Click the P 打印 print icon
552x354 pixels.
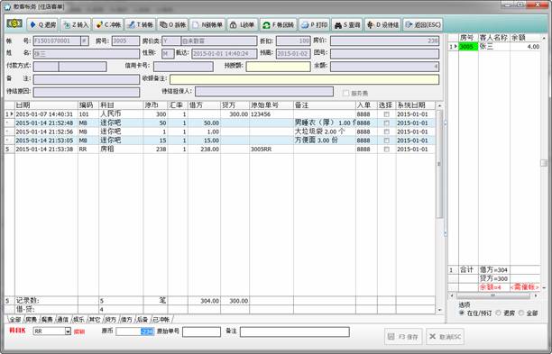tap(315, 24)
